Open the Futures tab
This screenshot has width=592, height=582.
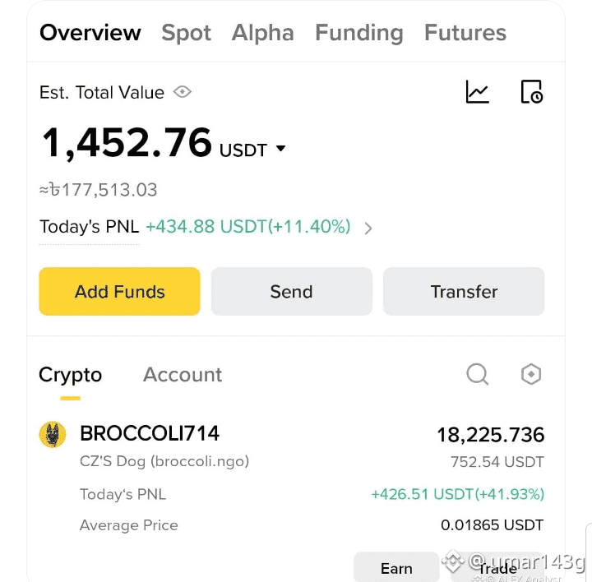coord(465,33)
